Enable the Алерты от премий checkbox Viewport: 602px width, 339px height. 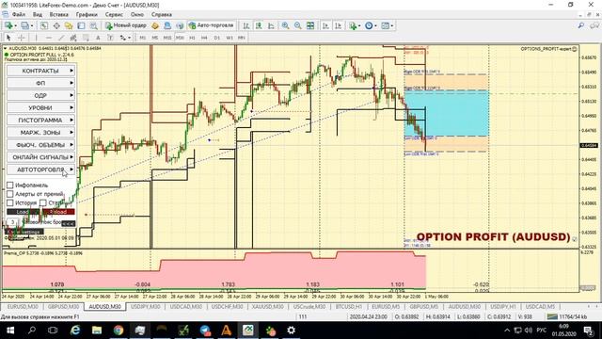[10, 194]
